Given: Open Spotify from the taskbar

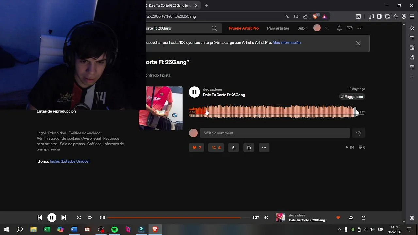Looking at the screenshot, I should tap(114, 230).
